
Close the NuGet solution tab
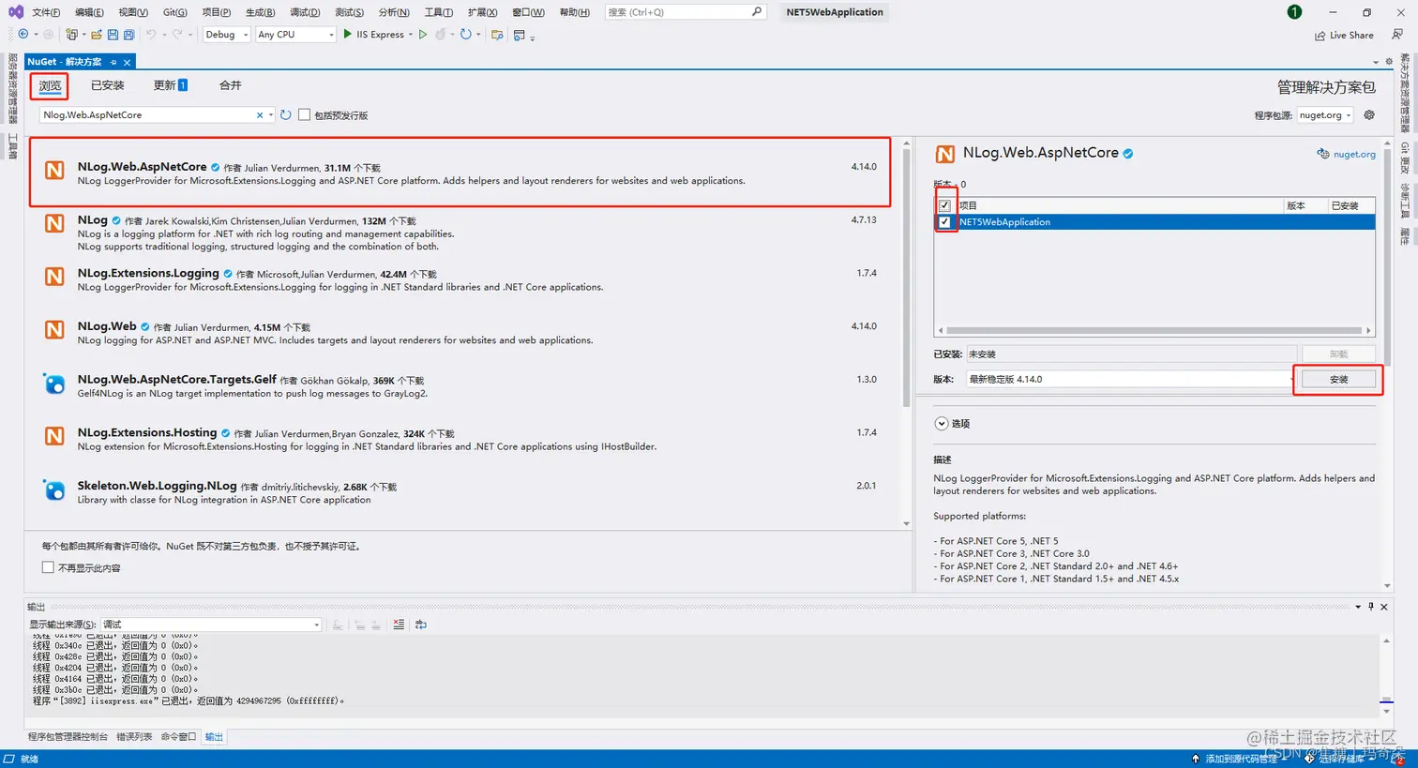coord(127,62)
